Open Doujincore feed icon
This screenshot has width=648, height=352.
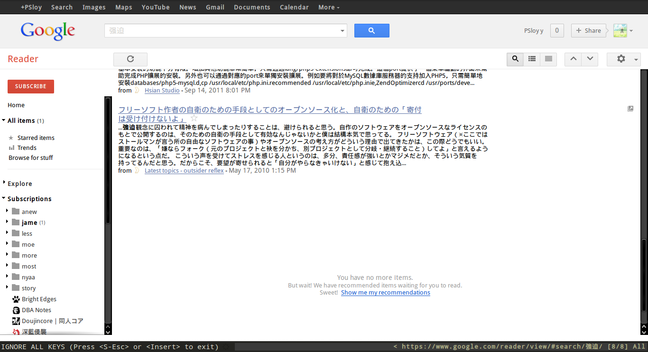[x=16, y=321]
